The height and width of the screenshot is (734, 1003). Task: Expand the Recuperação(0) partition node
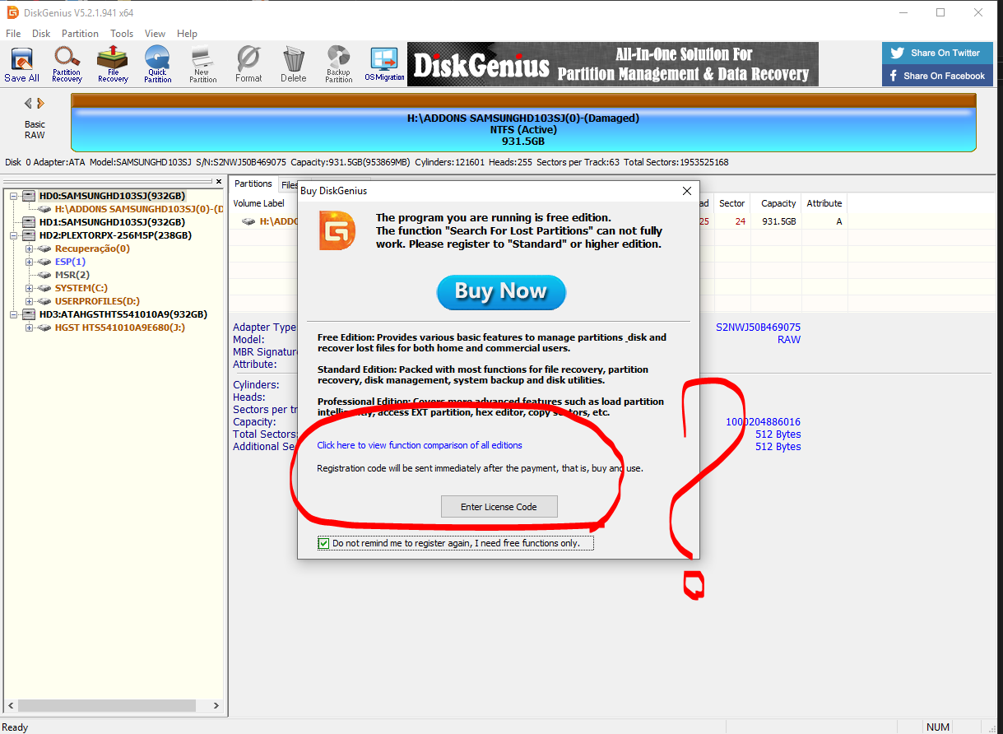(x=30, y=249)
